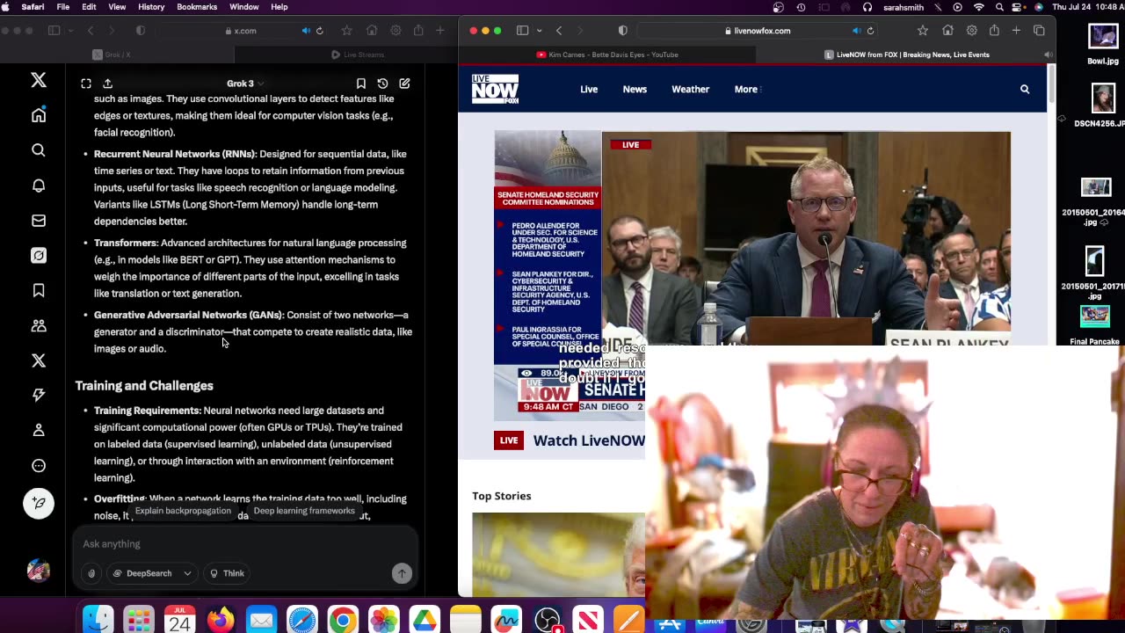Go back in livenowfox Safari window
Screen dimensions: 1125x633
[x=559, y=31]
